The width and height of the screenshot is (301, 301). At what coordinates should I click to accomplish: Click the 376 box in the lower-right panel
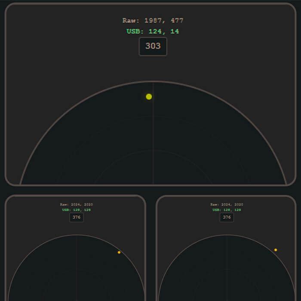click(x=227, y=217)
